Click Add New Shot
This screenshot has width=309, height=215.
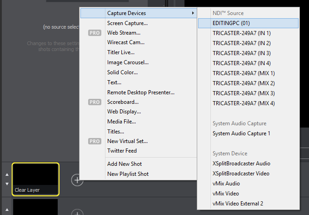pyautogui.click(x=124, y=164)
